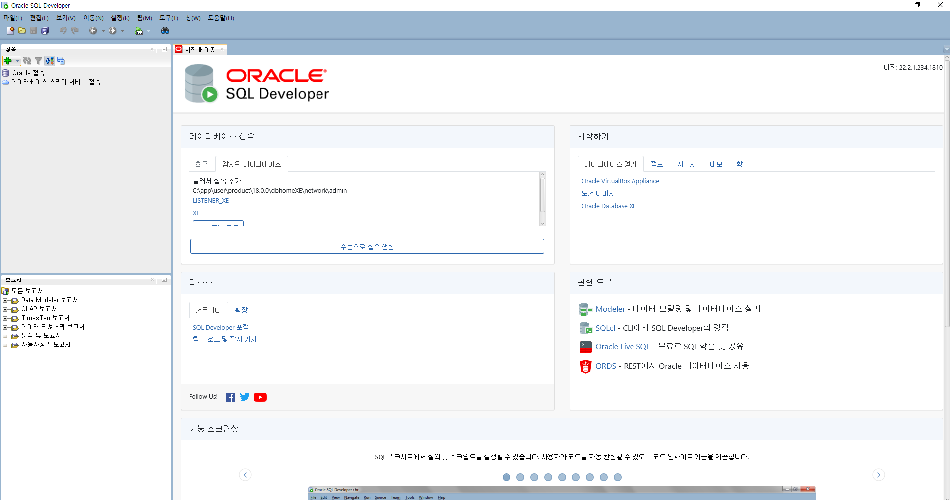
Task: Click the funnel Filter icon in connections
Action: point(38,61)
